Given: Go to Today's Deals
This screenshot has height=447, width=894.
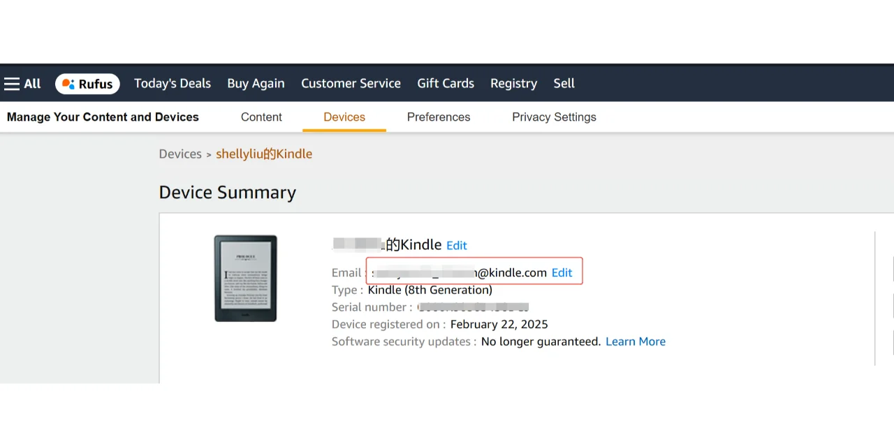Looking at the screenshot, I should 173,84.
